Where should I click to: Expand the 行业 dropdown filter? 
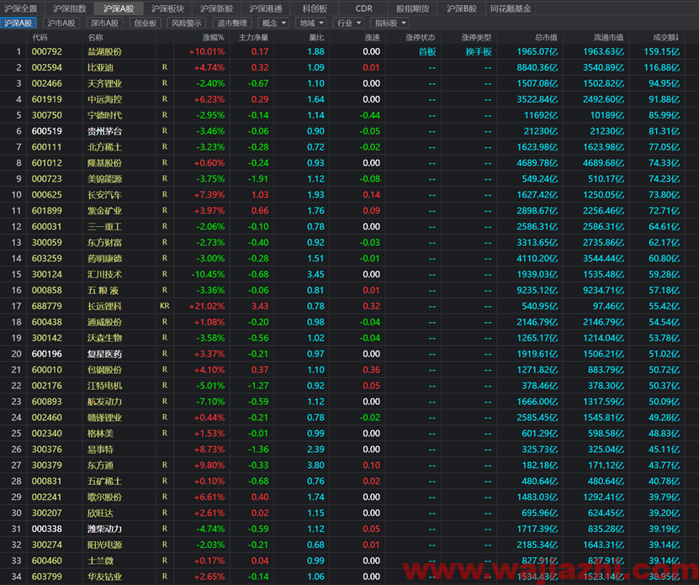[x=348, y=24]
